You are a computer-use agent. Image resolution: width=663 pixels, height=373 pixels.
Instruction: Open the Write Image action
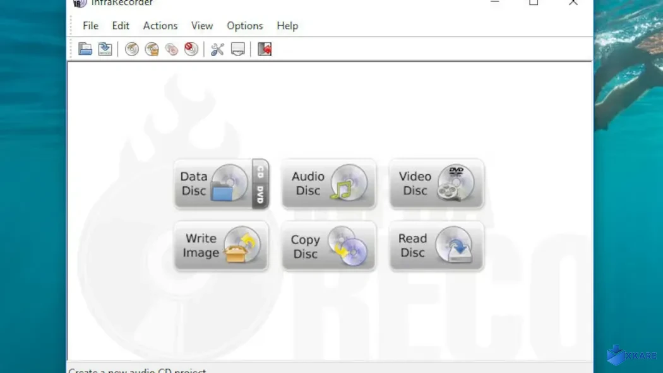coord(221,246)
